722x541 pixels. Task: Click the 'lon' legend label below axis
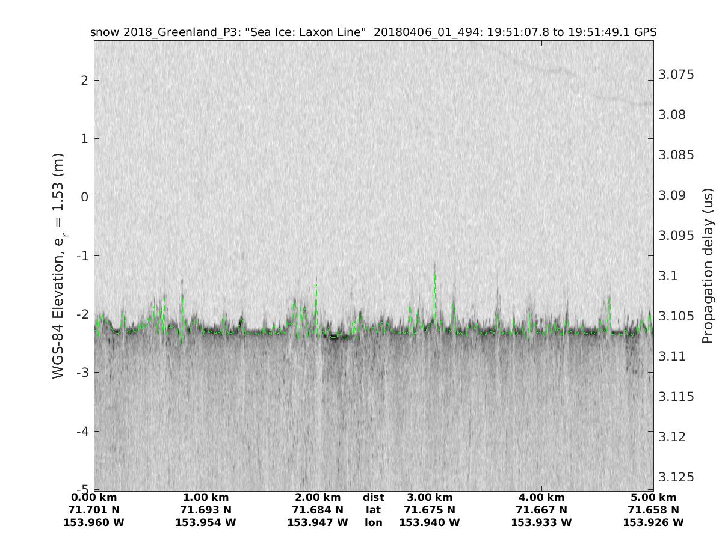point(373,522)
